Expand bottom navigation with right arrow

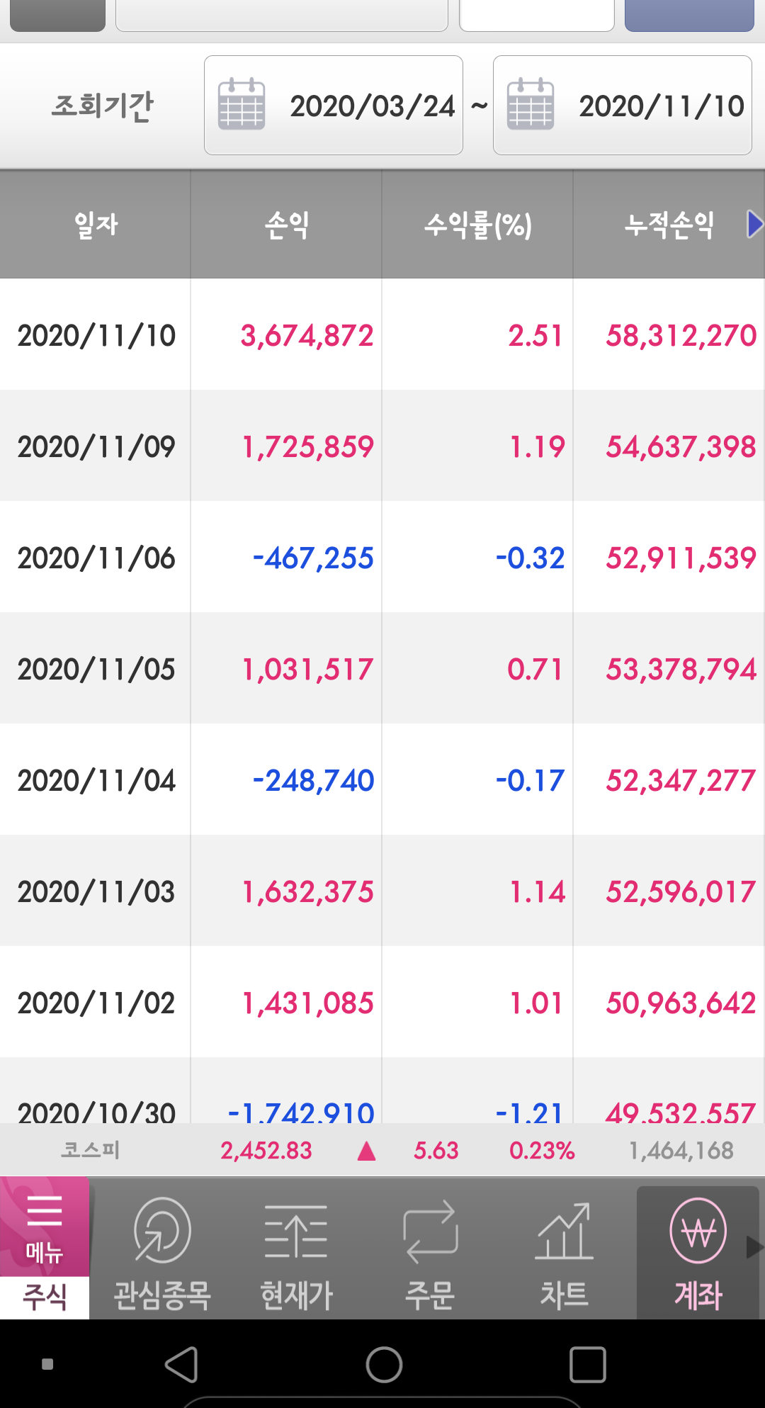tap(755, 1247)
